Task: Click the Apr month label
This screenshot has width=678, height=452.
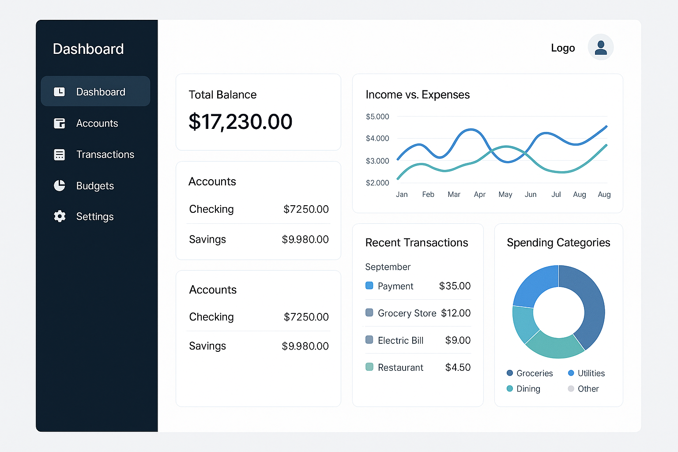Action: (x=480, y=194)
